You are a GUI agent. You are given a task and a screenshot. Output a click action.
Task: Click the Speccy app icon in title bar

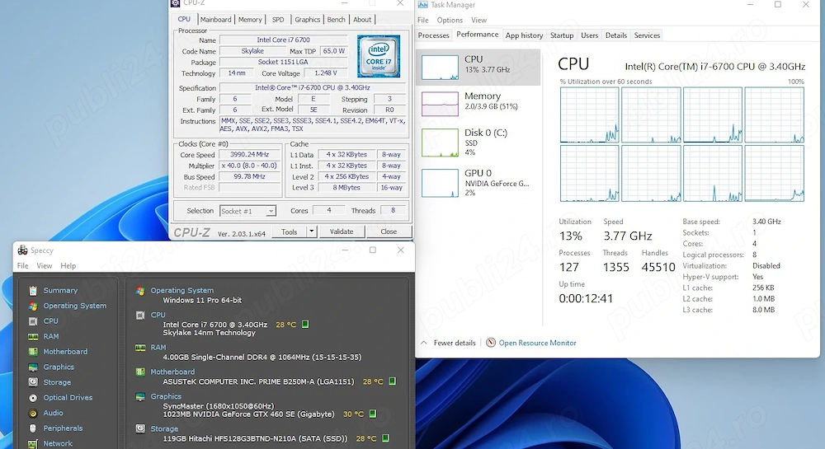pyautogui.click(x=22, y=250)
